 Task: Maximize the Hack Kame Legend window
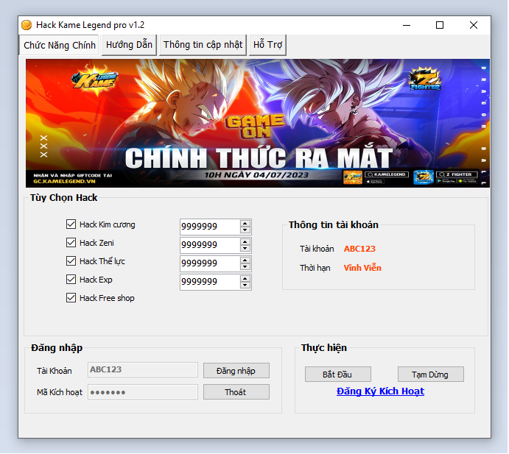coord(440,25)
